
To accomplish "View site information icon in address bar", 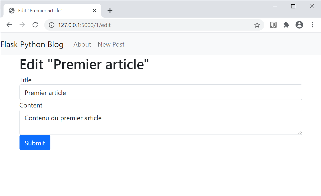I will [x=51, y=25].
